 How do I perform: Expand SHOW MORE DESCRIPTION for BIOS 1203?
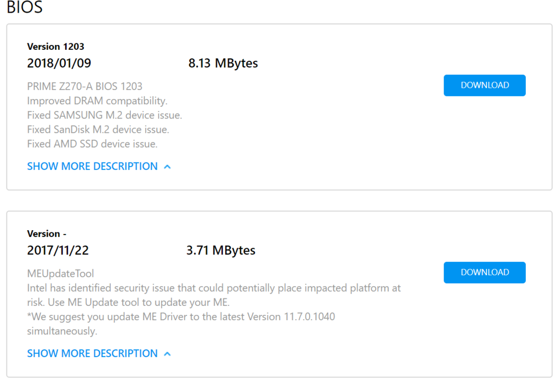pyautogui.click(x=92, y=166)
